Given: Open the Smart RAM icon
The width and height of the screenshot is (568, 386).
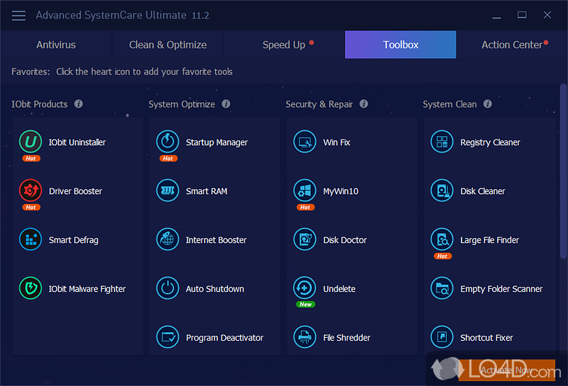Looking at the screenshot, I should point(168,191).
